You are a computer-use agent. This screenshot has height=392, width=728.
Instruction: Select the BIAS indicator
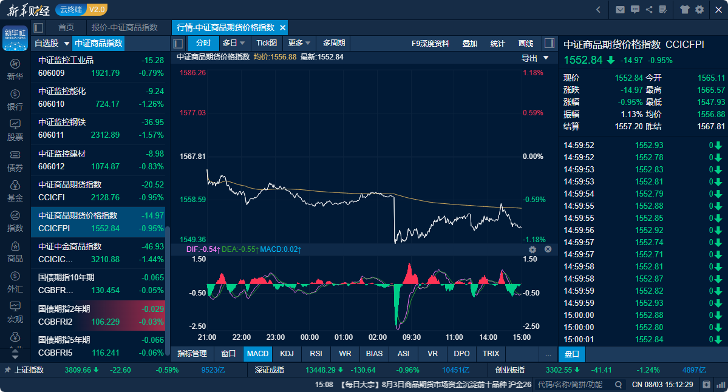pyautogui.click(x=374, y=354)
